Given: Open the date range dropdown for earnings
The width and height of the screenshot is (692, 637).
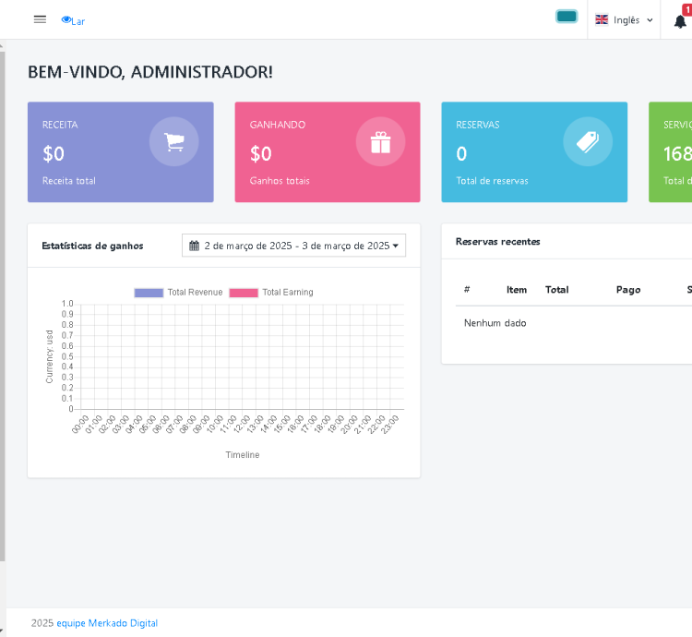Looking at the screenshot, I should click(x=293, y=246).
